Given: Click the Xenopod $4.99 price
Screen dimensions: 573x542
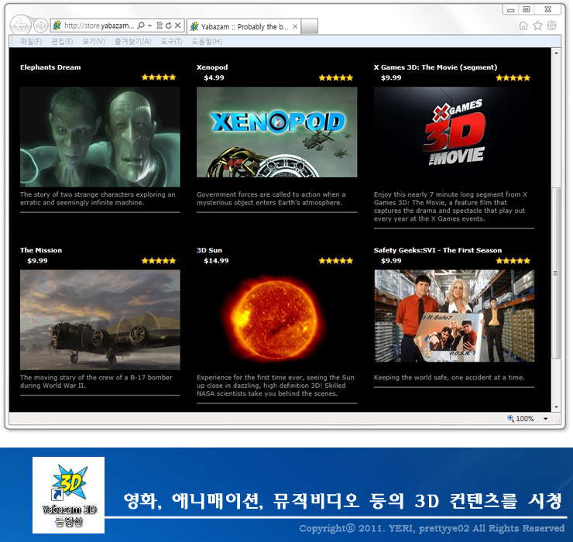Looking at the screenshot, I should click(214, 77).
